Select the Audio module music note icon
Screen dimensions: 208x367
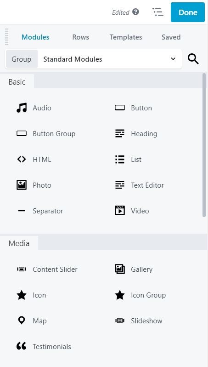point(22,108)
